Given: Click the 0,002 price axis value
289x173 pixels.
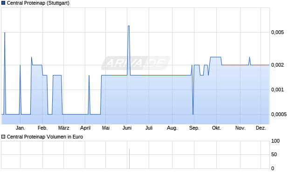Looking at the screenshot, I should (x=277, y=65).
